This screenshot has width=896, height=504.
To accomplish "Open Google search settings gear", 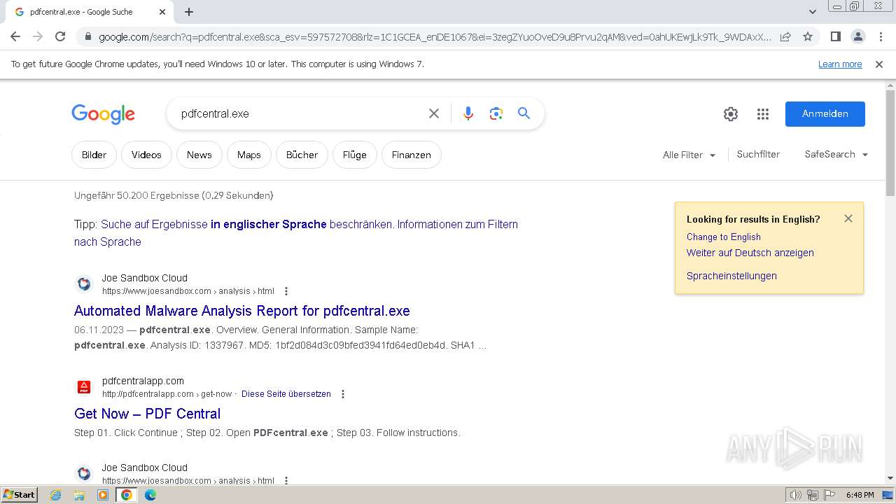I will click(x=731, y=114).
